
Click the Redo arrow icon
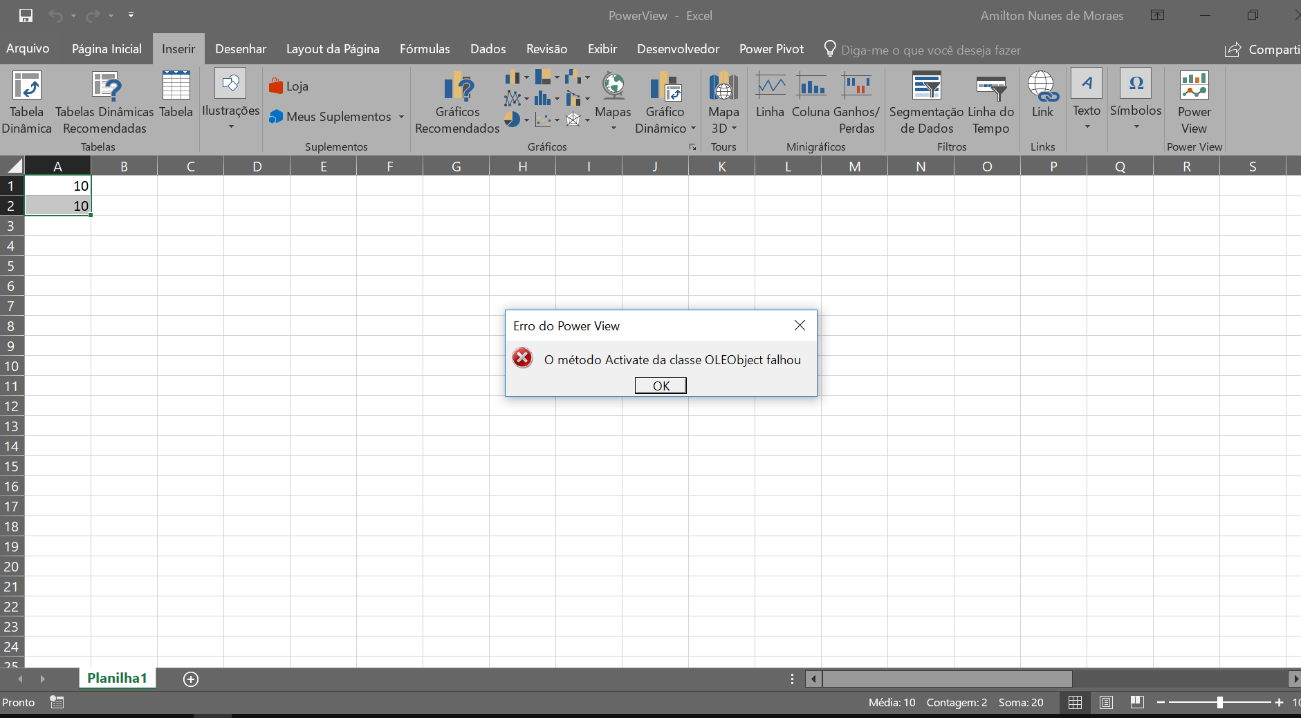click(93, 15)
